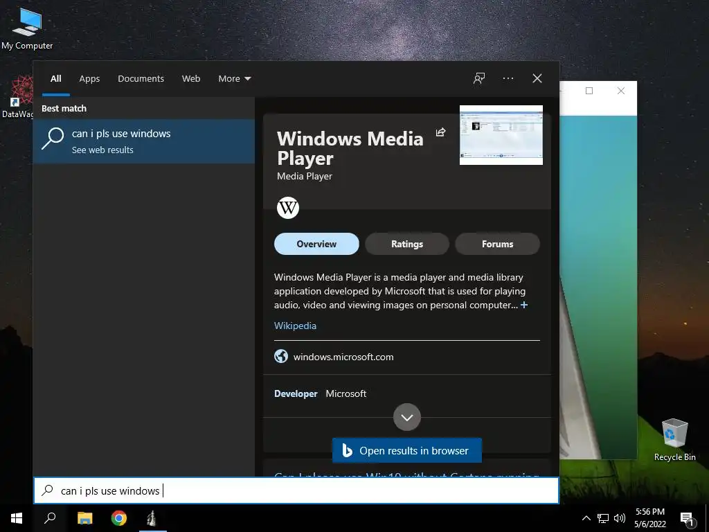Show hidden system tray icons
This screenshot has width=709, height=532.
click(x=586, y=518)
